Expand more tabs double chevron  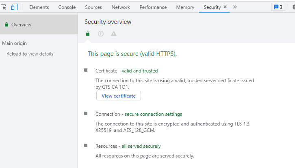235,7
